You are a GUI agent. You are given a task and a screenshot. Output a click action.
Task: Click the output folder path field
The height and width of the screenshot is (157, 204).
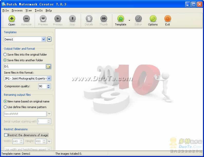pyautogui.click(x=25, y=67)
